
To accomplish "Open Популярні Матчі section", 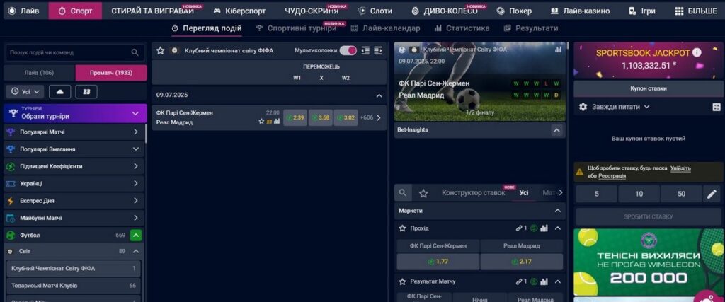I will tap(74, 132).
